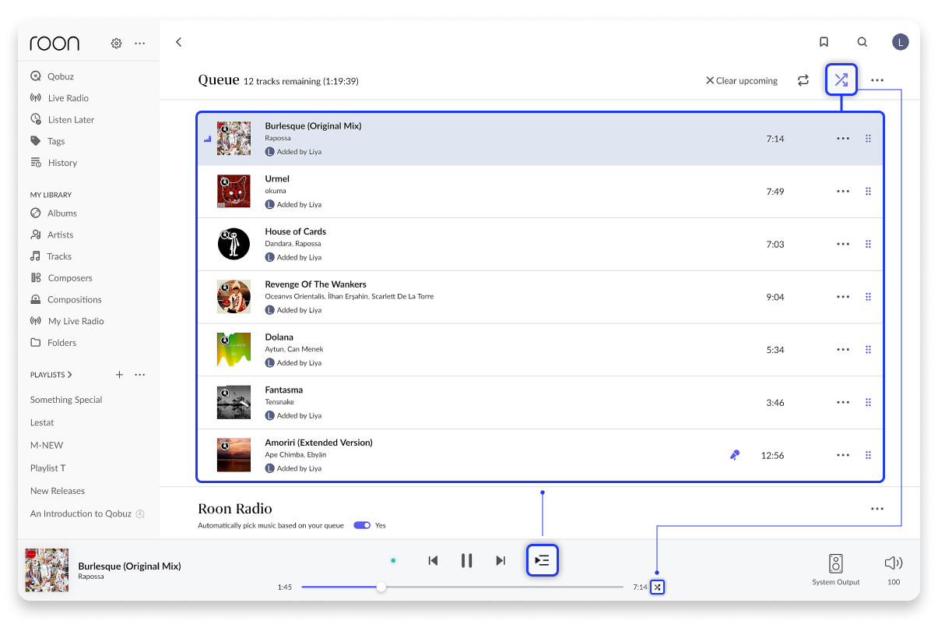938x621 pixels.
Task: Open An Introduction to Qobuz playlist
Action: 81,513
